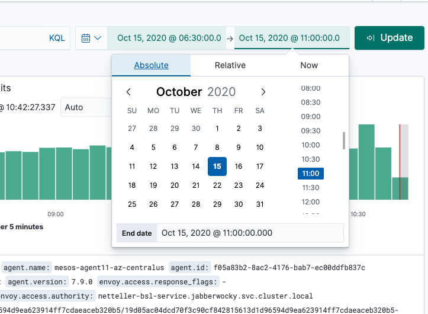Select October 16 in the calendar
The height and width of the screenshot is (314, 428).
pyautogui.click(x=239, y=166)
